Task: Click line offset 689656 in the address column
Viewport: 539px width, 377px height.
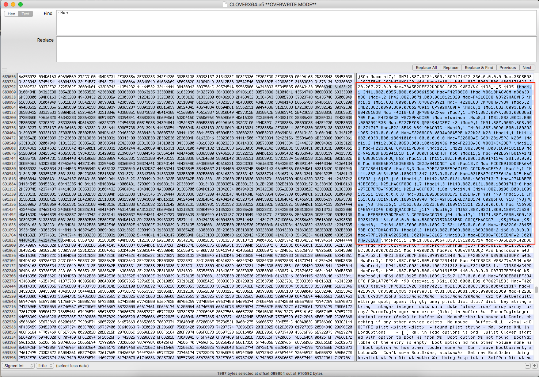Action: (9, 77)
